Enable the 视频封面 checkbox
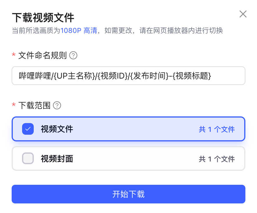The height and width of the screenshot is (213, 257). click(x=28, y=159)
